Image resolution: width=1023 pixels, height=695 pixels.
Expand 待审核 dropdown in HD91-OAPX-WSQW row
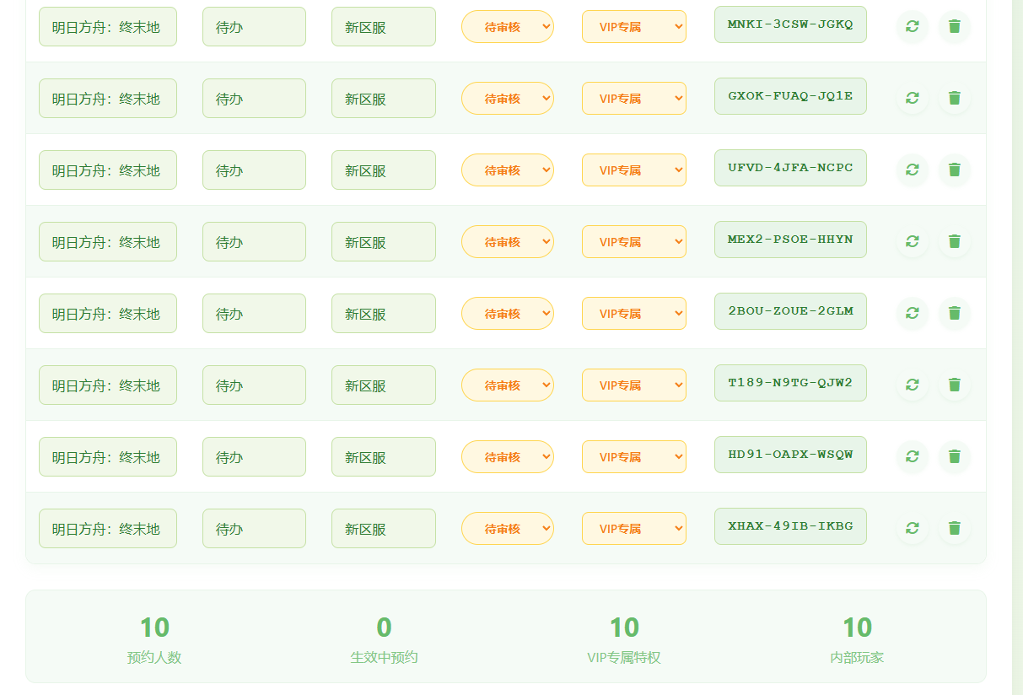click(508, 457)
